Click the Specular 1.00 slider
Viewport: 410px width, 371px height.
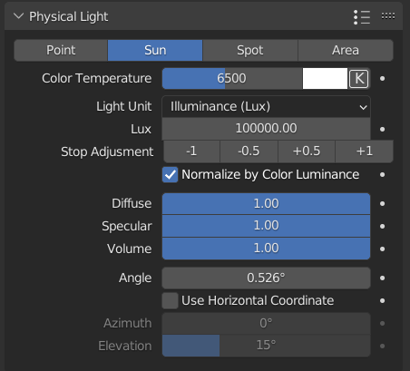click(x=267, y=226)
